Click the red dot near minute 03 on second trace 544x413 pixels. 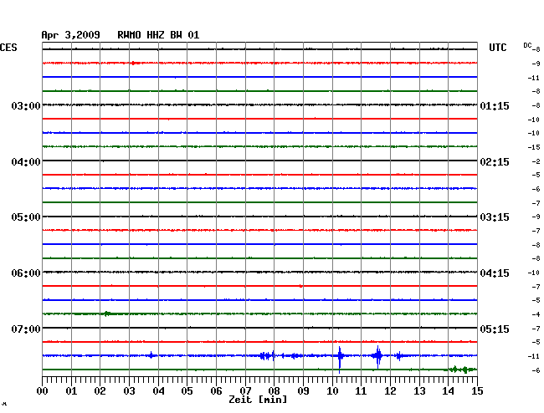pos(134,63)
